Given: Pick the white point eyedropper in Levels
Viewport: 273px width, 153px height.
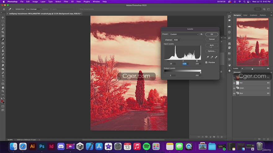Looking at the screenshot, I should (x=216, y=57).
